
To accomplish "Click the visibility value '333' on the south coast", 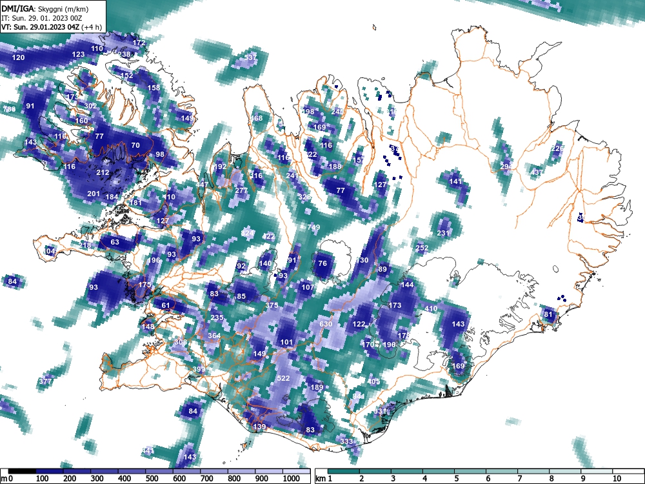I will tap(347, 441).
